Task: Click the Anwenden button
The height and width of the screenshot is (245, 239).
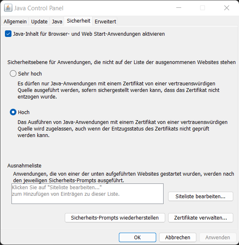Action: [218, 237]
